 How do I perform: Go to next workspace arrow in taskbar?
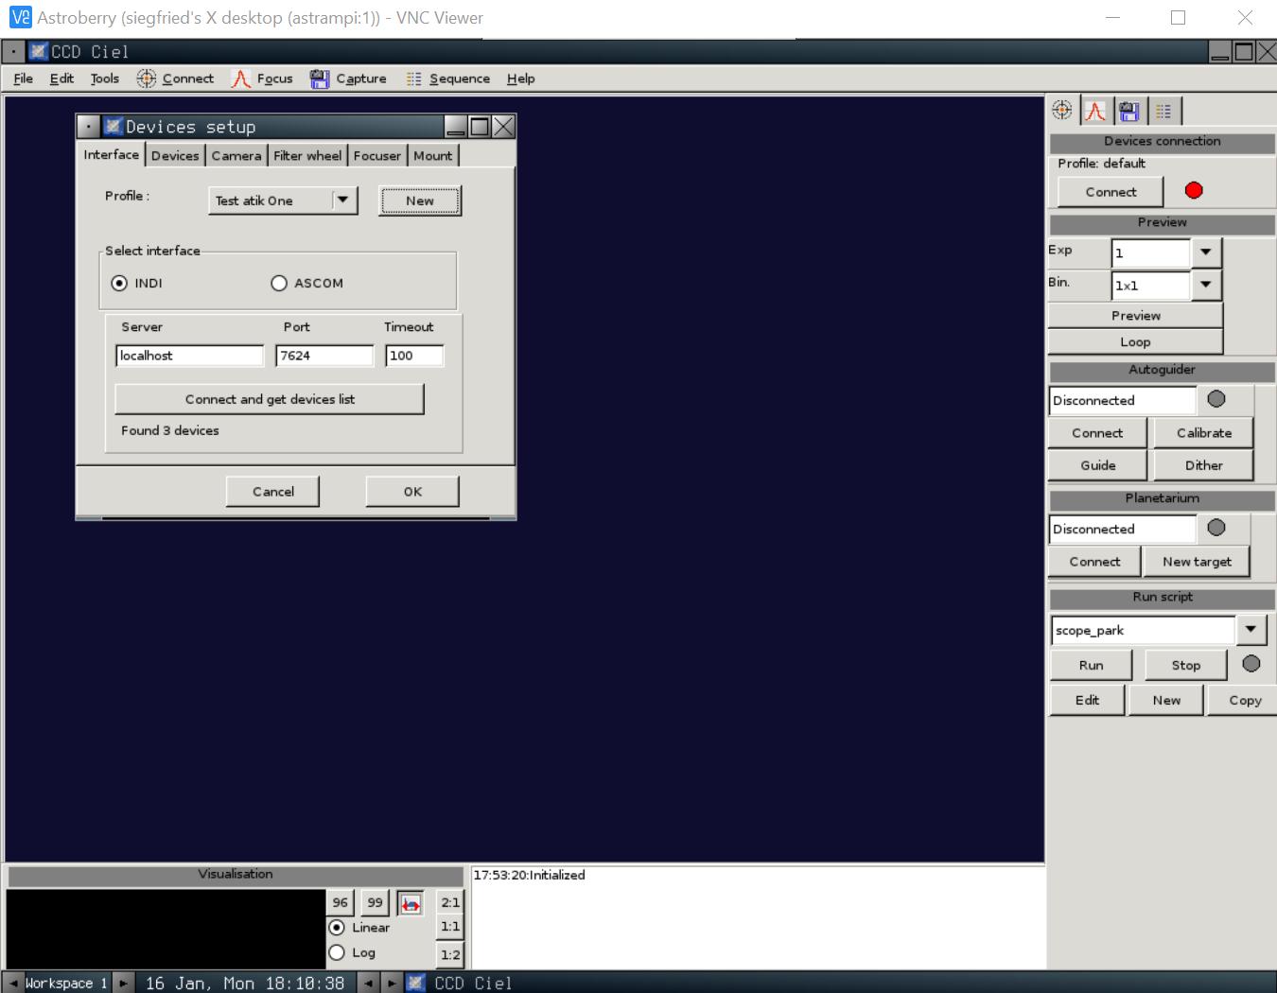(x=123, y=983)
